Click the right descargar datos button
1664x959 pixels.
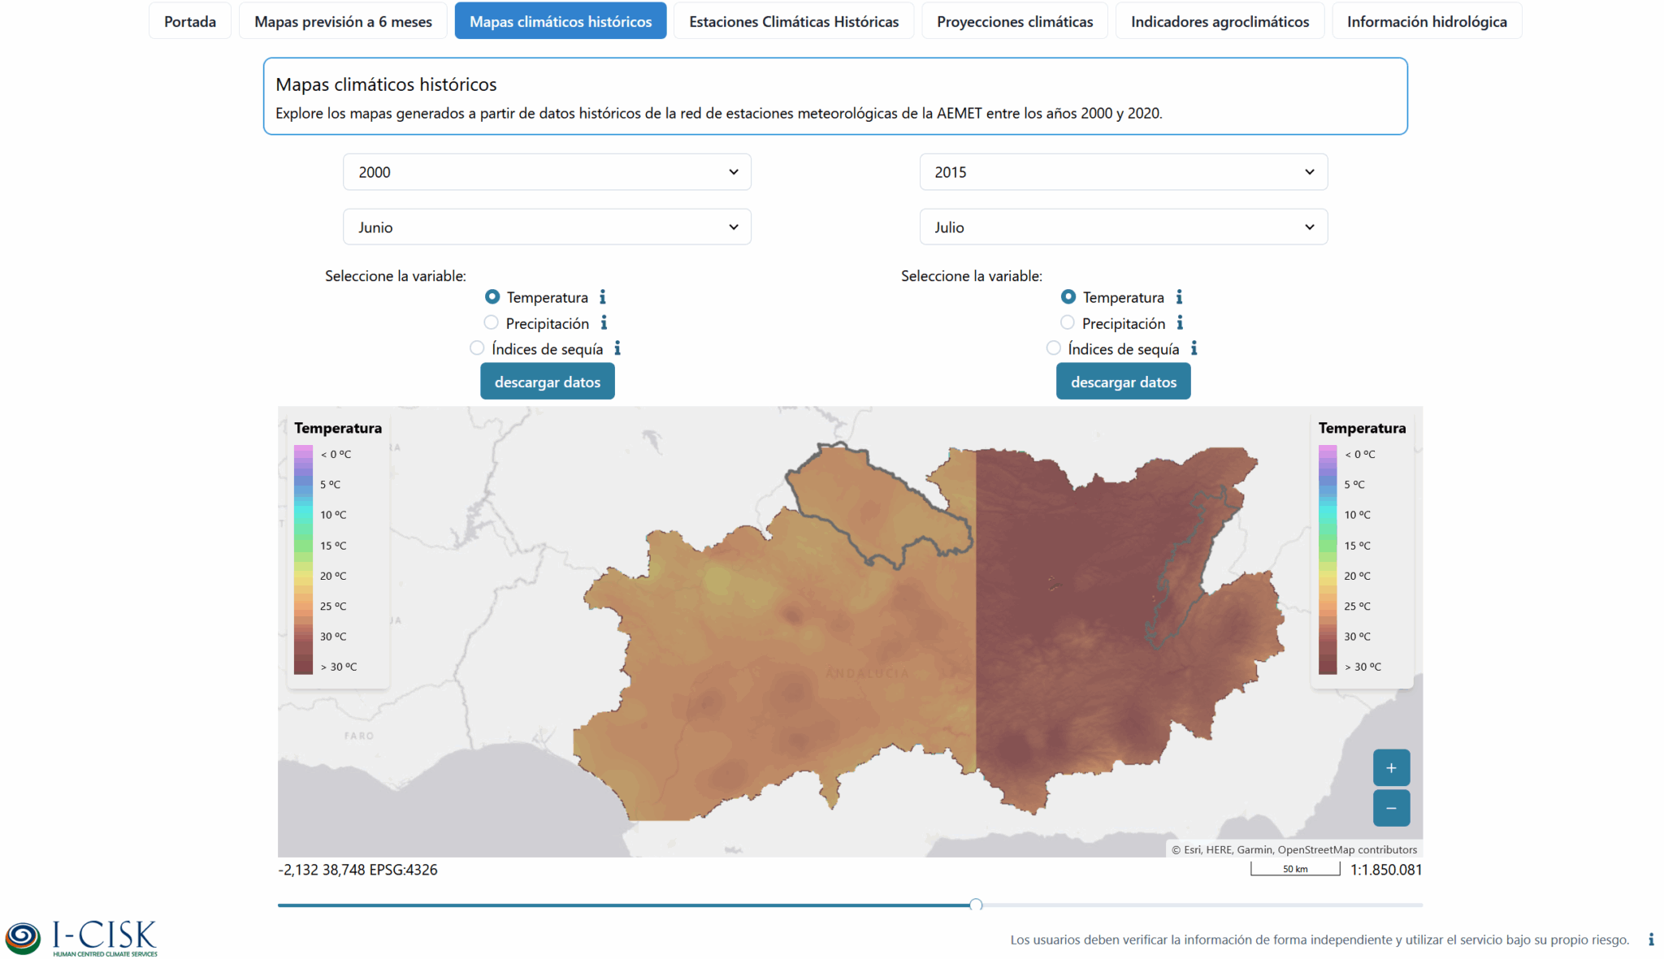[1123, 382]
